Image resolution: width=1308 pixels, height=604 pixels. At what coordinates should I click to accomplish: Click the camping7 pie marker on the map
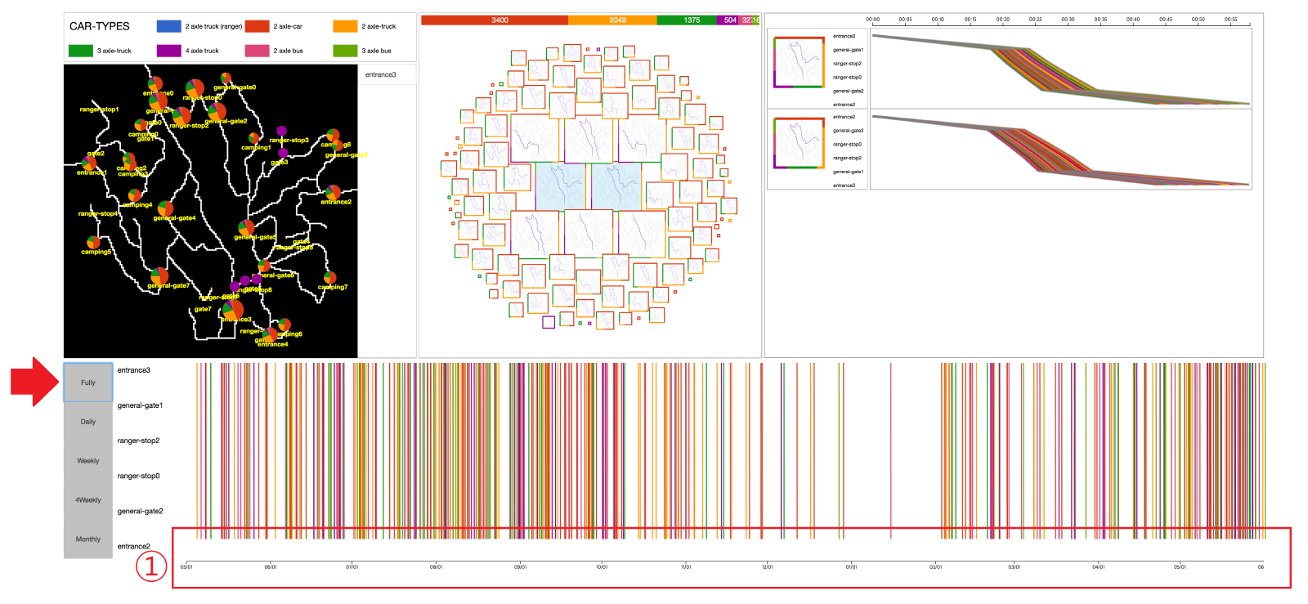330,278
